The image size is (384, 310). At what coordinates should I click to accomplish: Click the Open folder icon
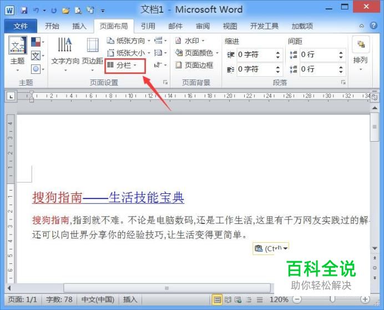click(65, 11)
